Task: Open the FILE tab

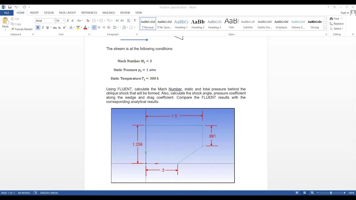Action: point(7,13)
